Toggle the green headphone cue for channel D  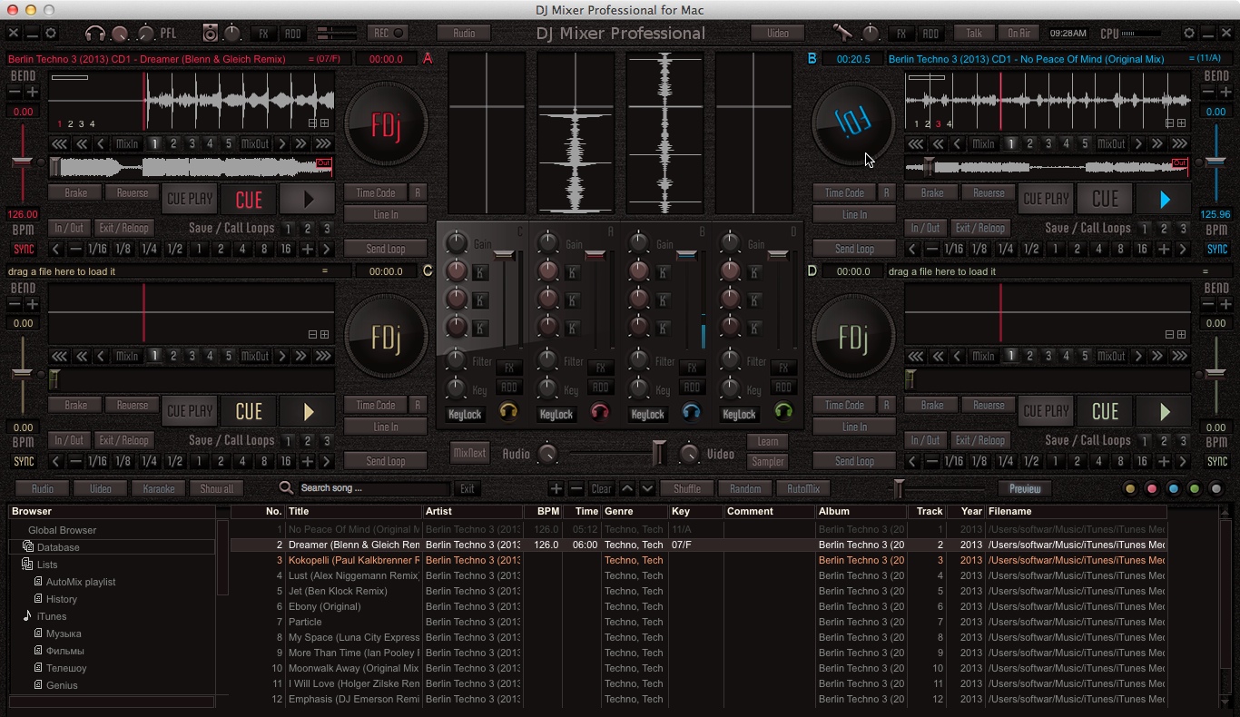tap(782, 413)
